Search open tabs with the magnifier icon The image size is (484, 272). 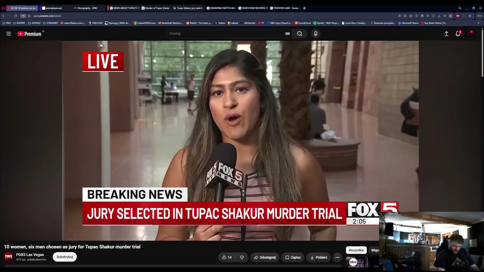tap(460, 8)
